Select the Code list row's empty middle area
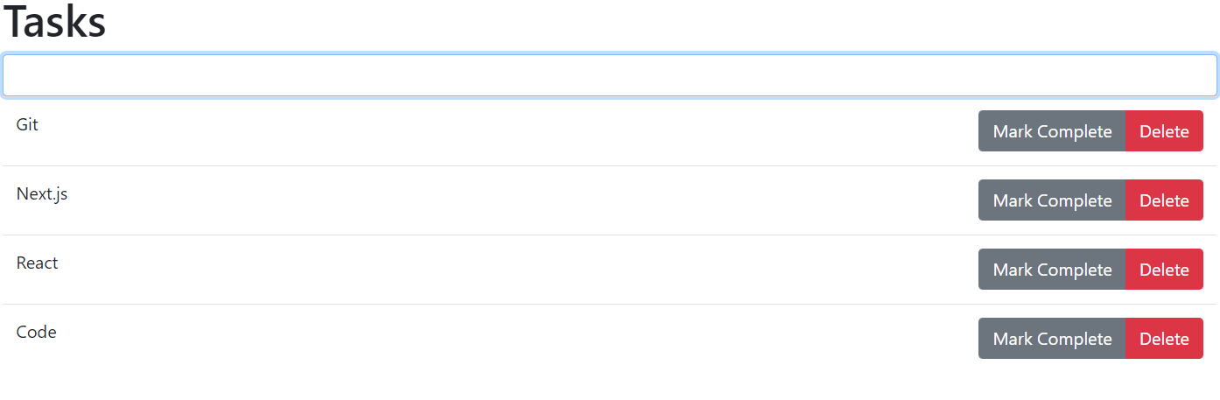Screen dimensions: 1220x400 pyautogui.click(x=508, y=339)
